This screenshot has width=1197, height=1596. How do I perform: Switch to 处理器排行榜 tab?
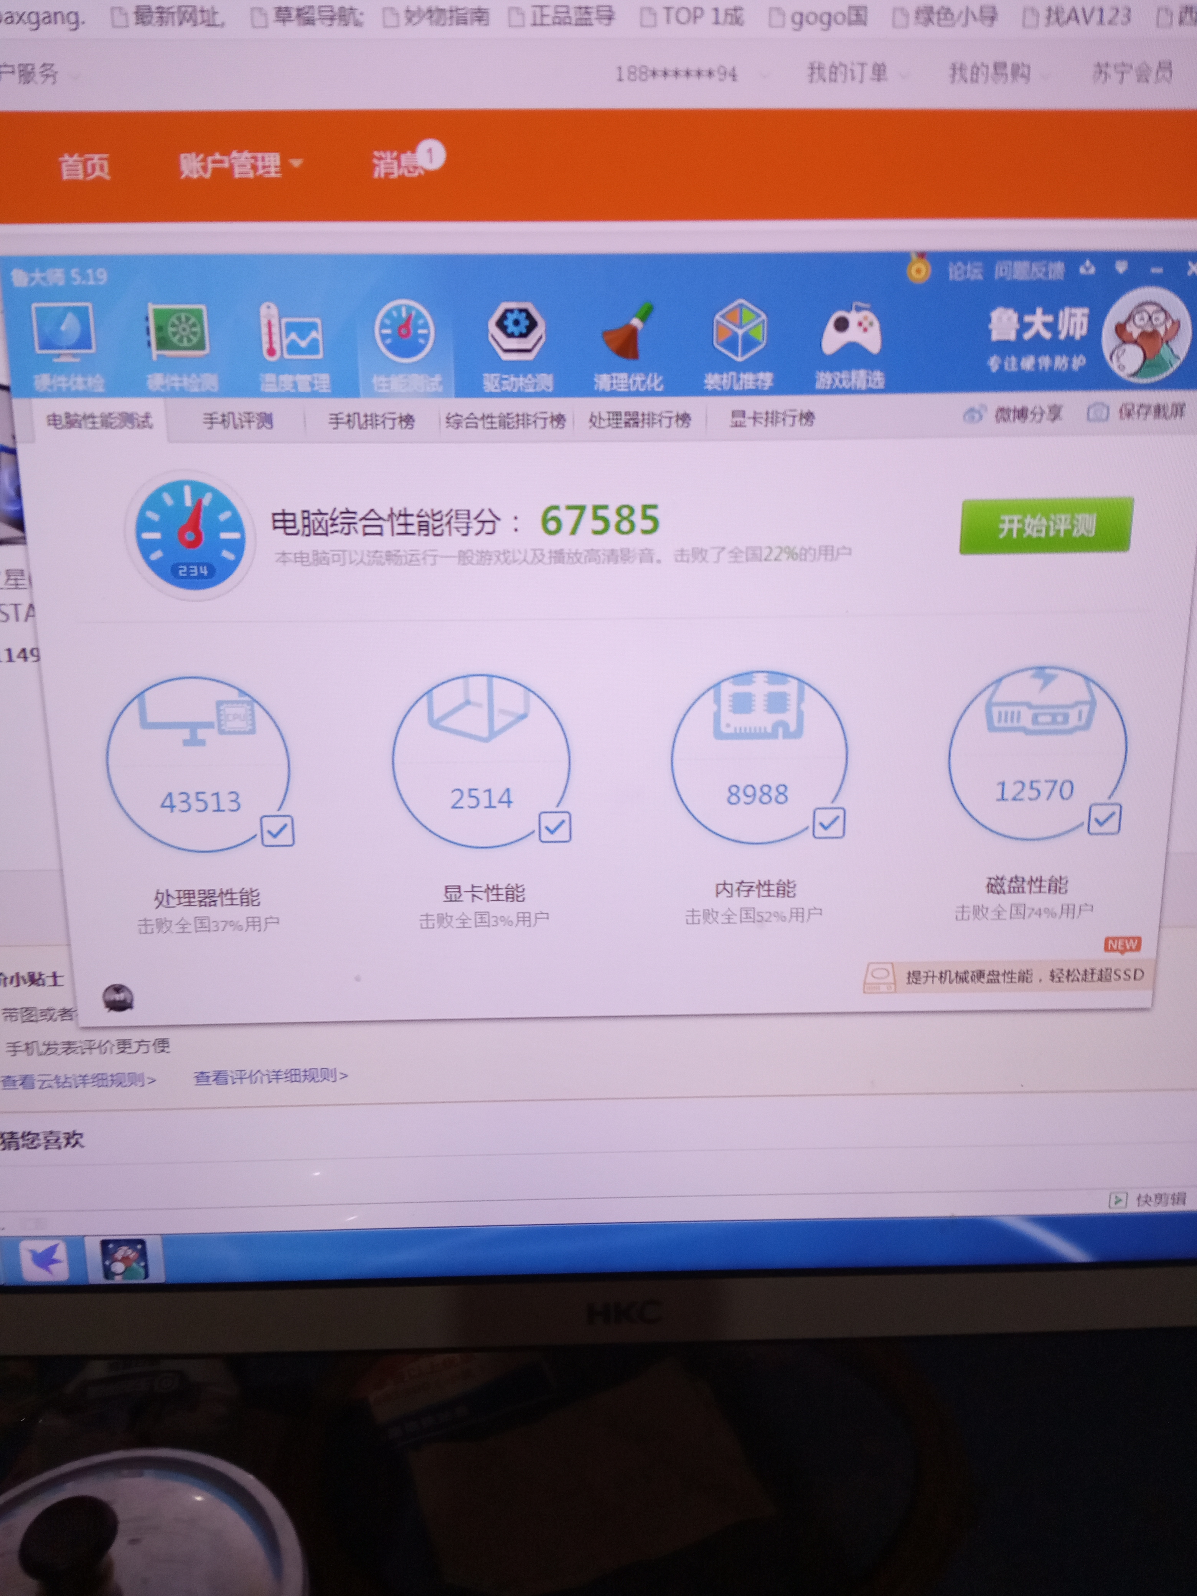[x=639, y=419]
